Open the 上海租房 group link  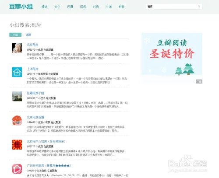coord(33,69)
